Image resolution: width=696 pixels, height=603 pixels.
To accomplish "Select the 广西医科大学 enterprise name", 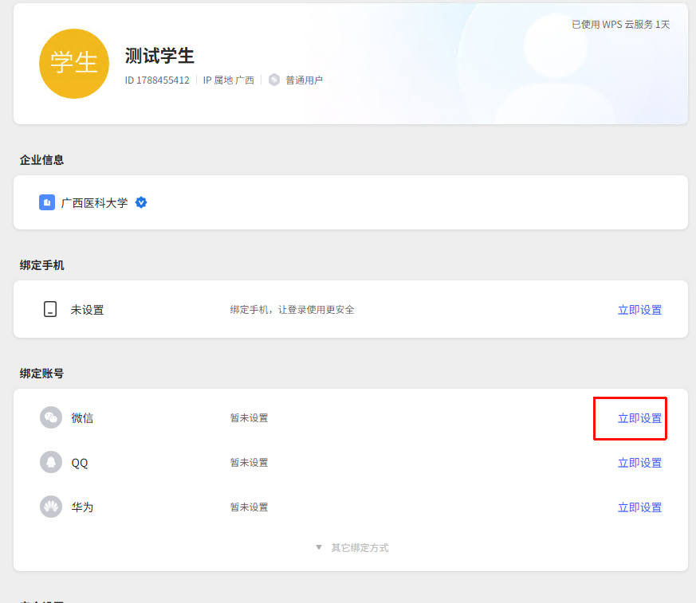I will click(94, 203).
